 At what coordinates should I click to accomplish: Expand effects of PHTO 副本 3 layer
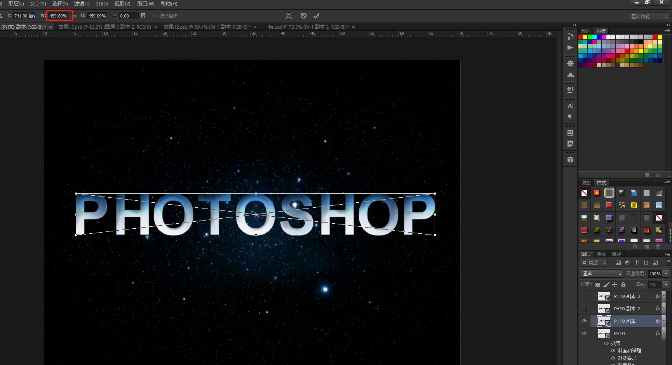point(663,296)
